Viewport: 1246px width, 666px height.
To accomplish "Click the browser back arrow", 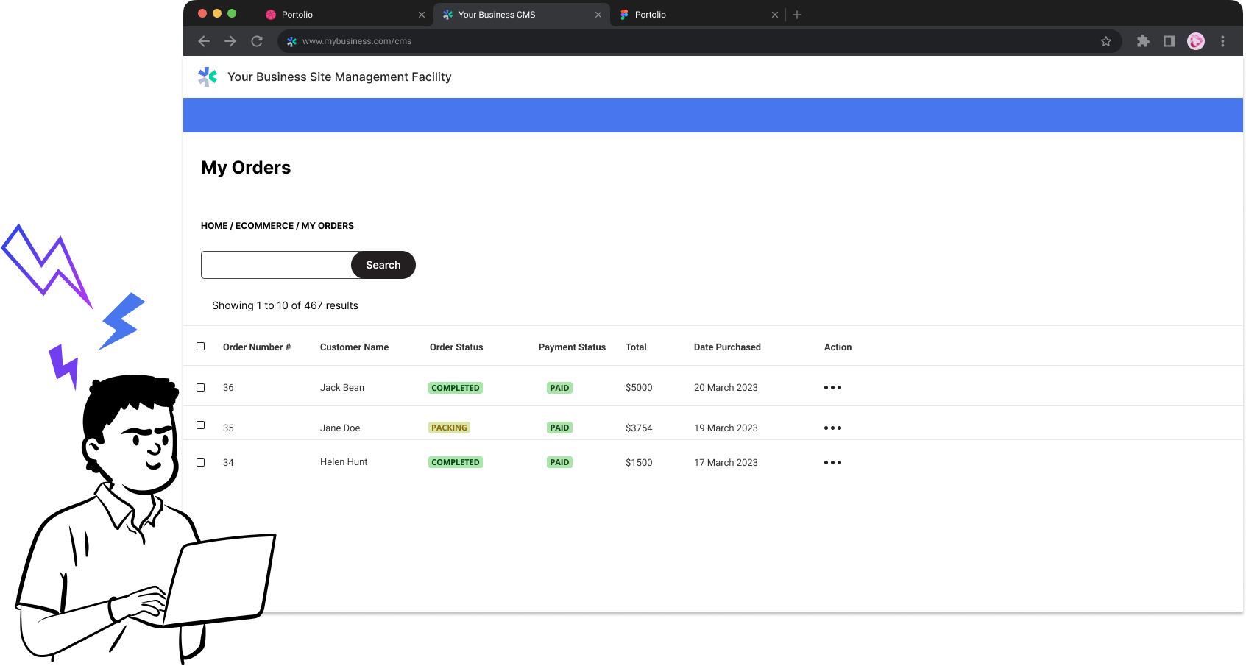I will click(204, 41).
